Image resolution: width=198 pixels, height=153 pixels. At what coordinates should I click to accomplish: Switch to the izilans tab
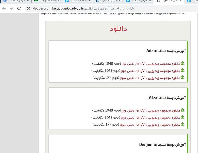[x=77, y=1]
